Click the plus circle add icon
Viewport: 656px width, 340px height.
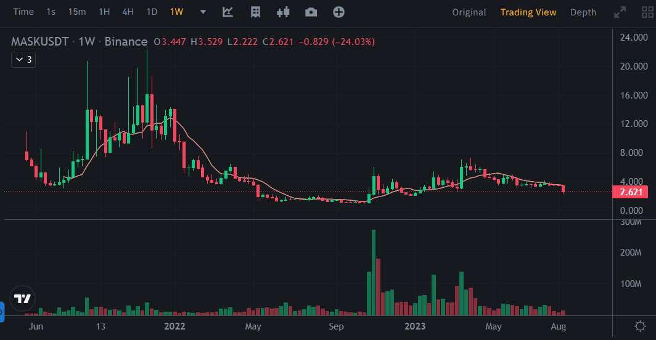338,12
